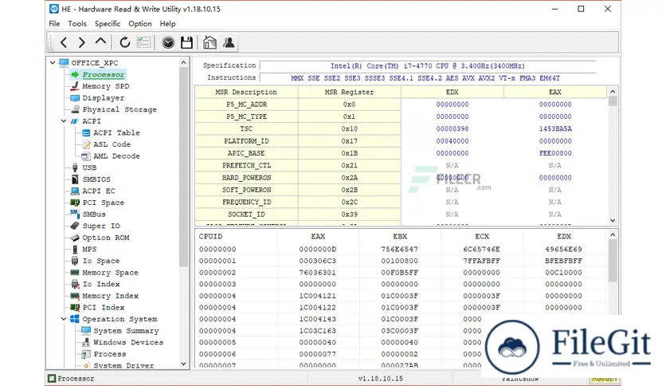Open Super IO in the tree
The image size is (666, 386).
[x=101, y=226]
